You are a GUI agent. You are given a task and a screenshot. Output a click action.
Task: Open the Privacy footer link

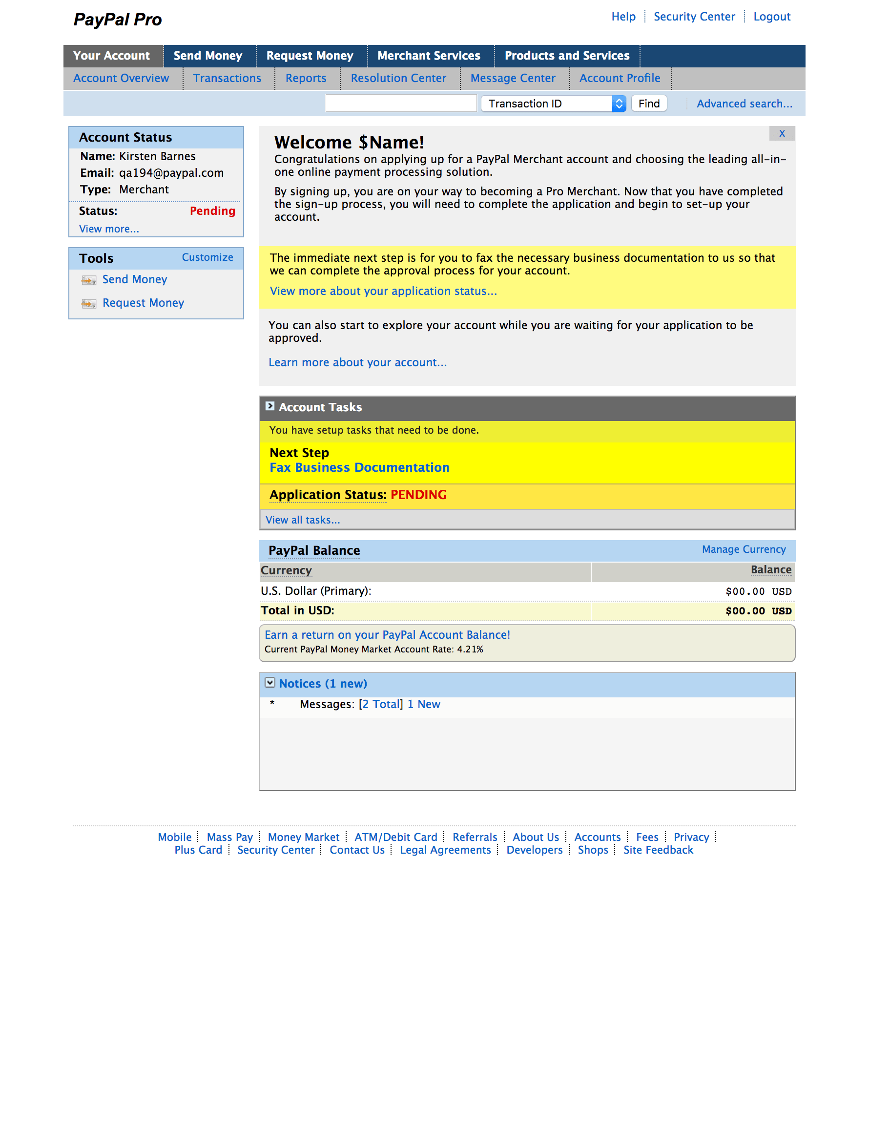[x=691, y=837]
